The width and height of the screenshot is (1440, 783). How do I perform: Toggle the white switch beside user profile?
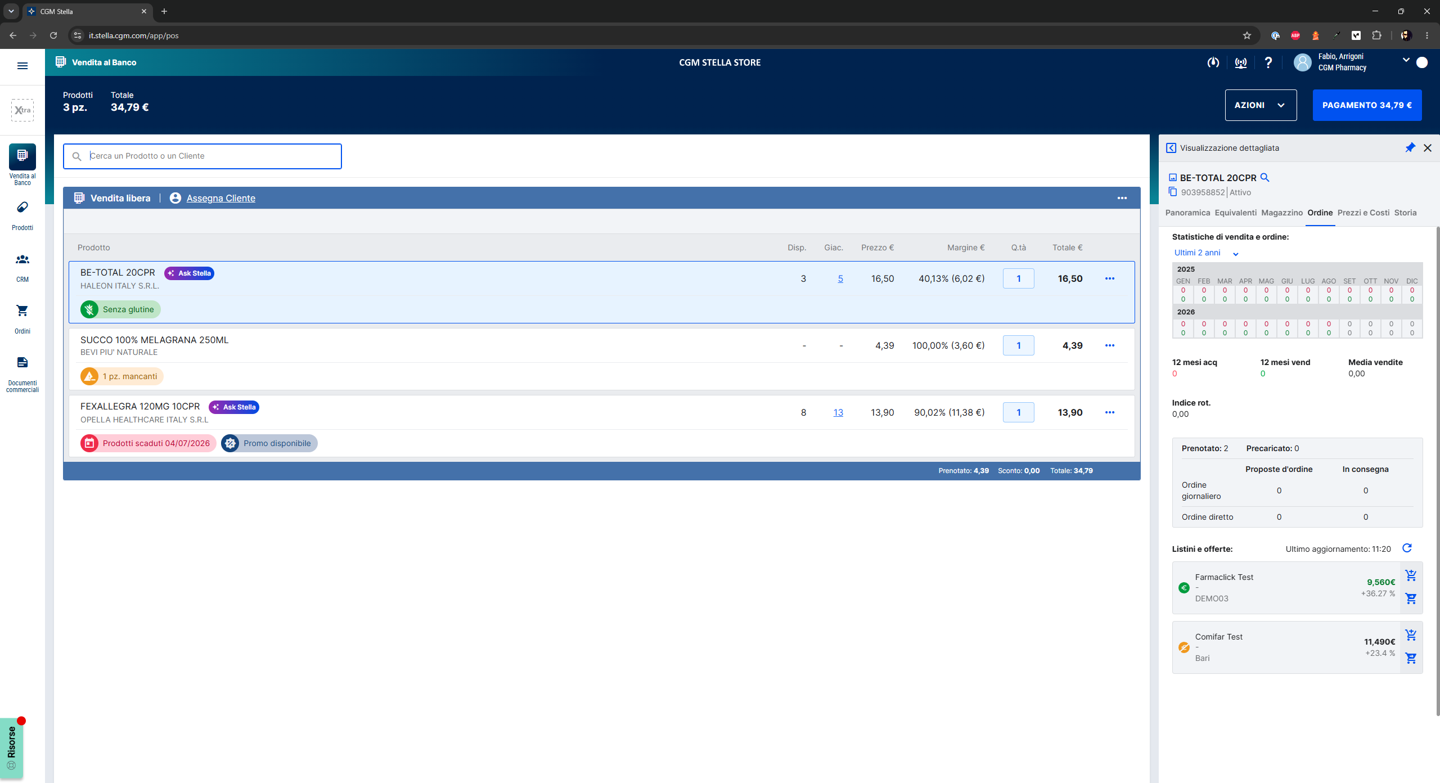point(1422,62)
